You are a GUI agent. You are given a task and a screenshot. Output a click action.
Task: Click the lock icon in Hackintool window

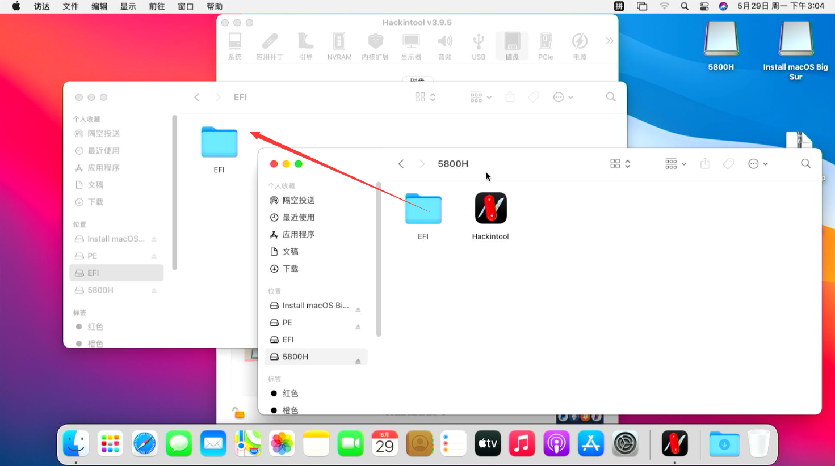pyautogui.click(x=238, y=413)
